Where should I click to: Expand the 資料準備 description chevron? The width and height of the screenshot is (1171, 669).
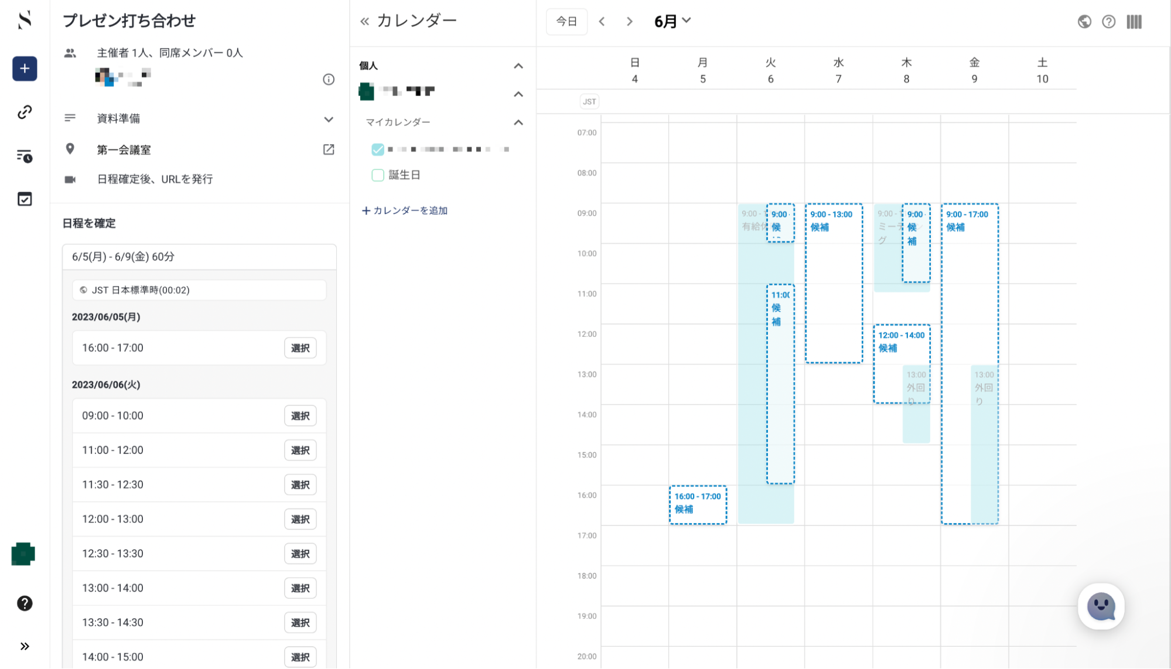tap(329, 119)
